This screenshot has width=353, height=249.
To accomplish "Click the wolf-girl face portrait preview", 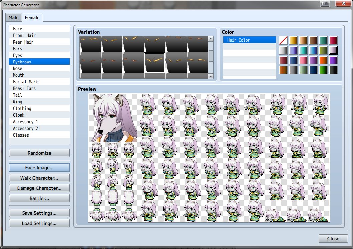I will (x=113, y=118).
